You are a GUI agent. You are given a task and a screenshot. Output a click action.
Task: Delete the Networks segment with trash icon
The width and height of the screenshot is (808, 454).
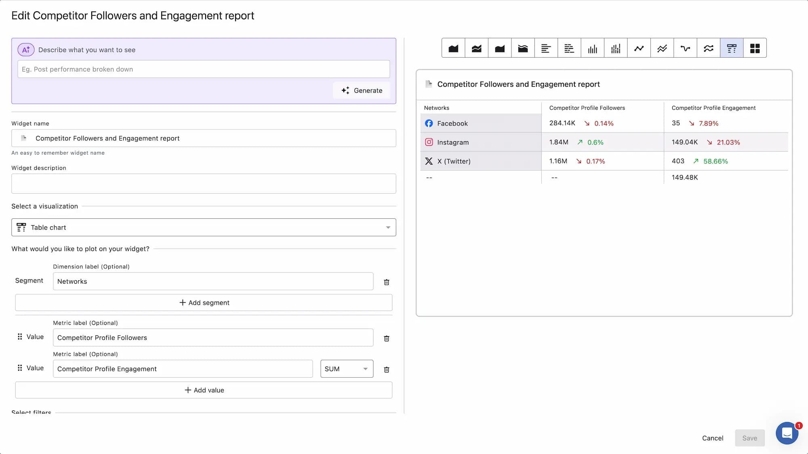pyautogui.click(x=386, y=282)
